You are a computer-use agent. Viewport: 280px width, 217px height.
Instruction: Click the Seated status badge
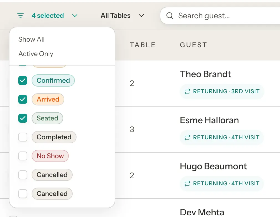coord(47,118)
